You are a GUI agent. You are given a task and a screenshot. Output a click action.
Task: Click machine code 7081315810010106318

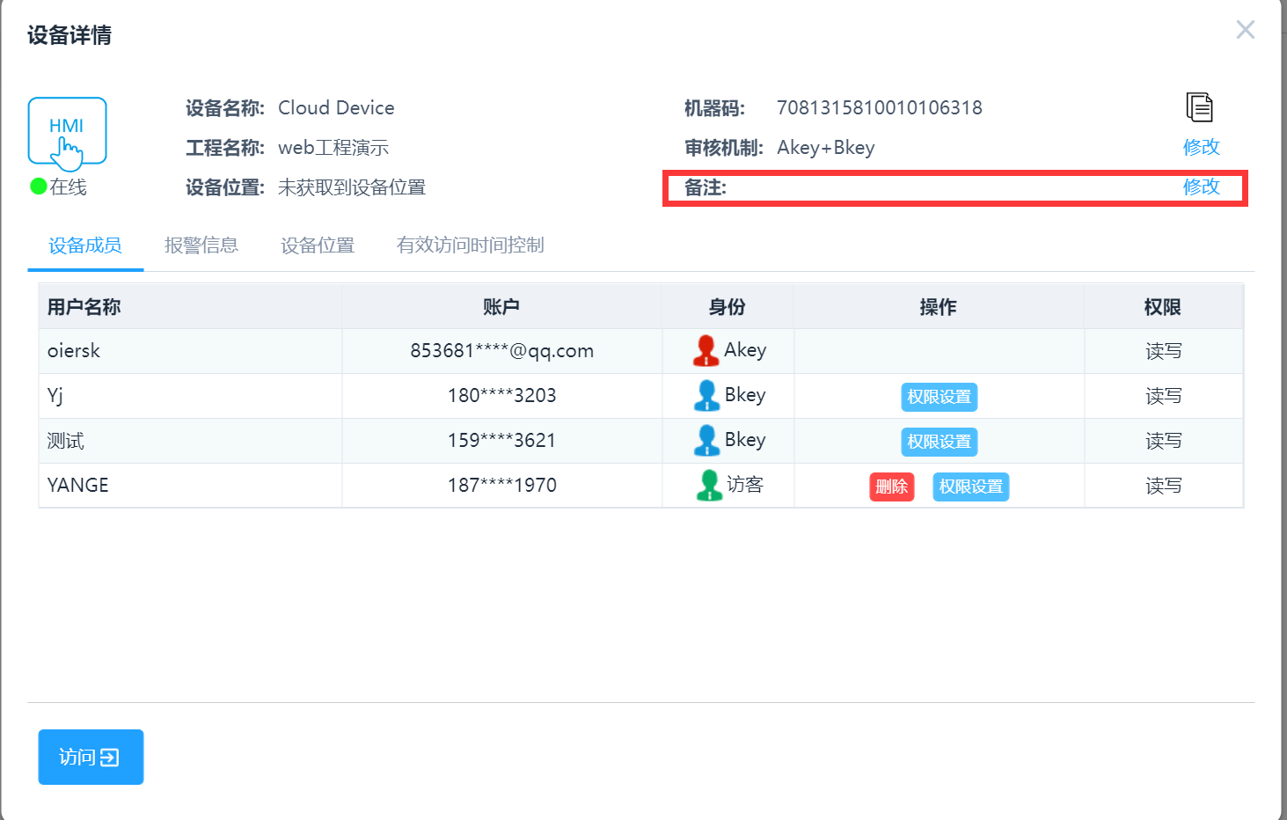coord(880,108)
